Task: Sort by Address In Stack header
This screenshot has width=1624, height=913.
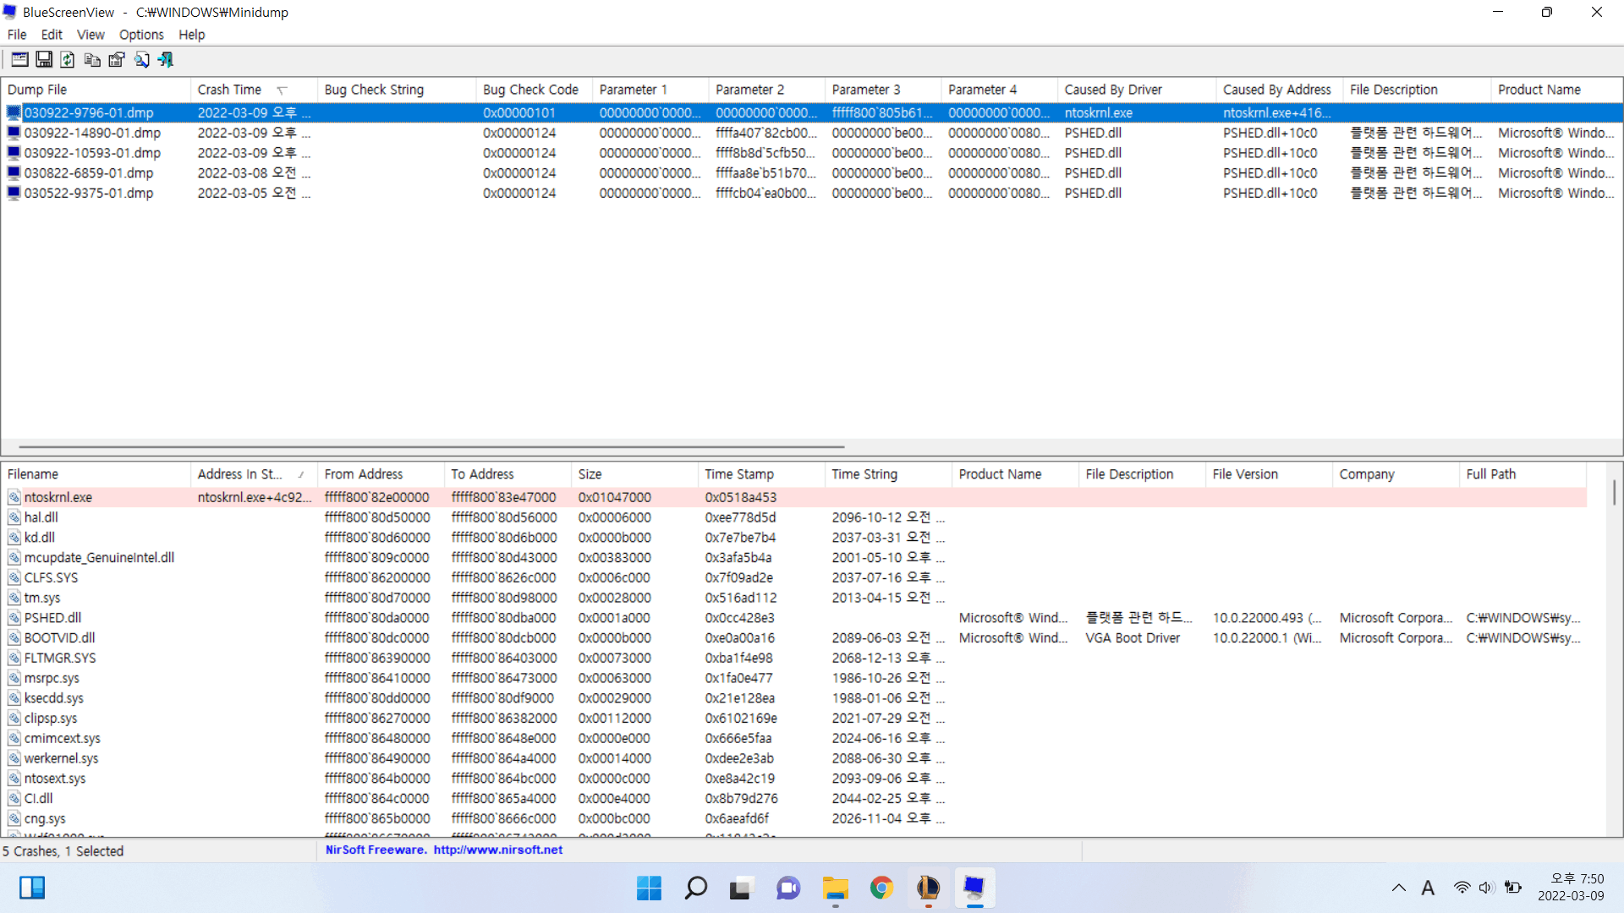Action: point(254,474)
